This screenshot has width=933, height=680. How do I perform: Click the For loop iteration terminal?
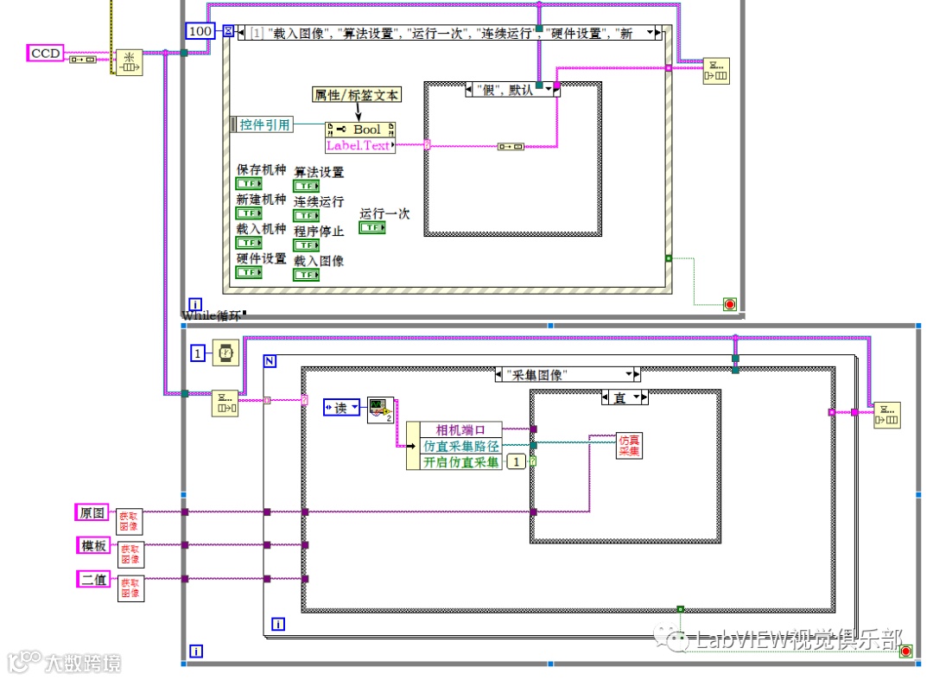tap(278, 624)
